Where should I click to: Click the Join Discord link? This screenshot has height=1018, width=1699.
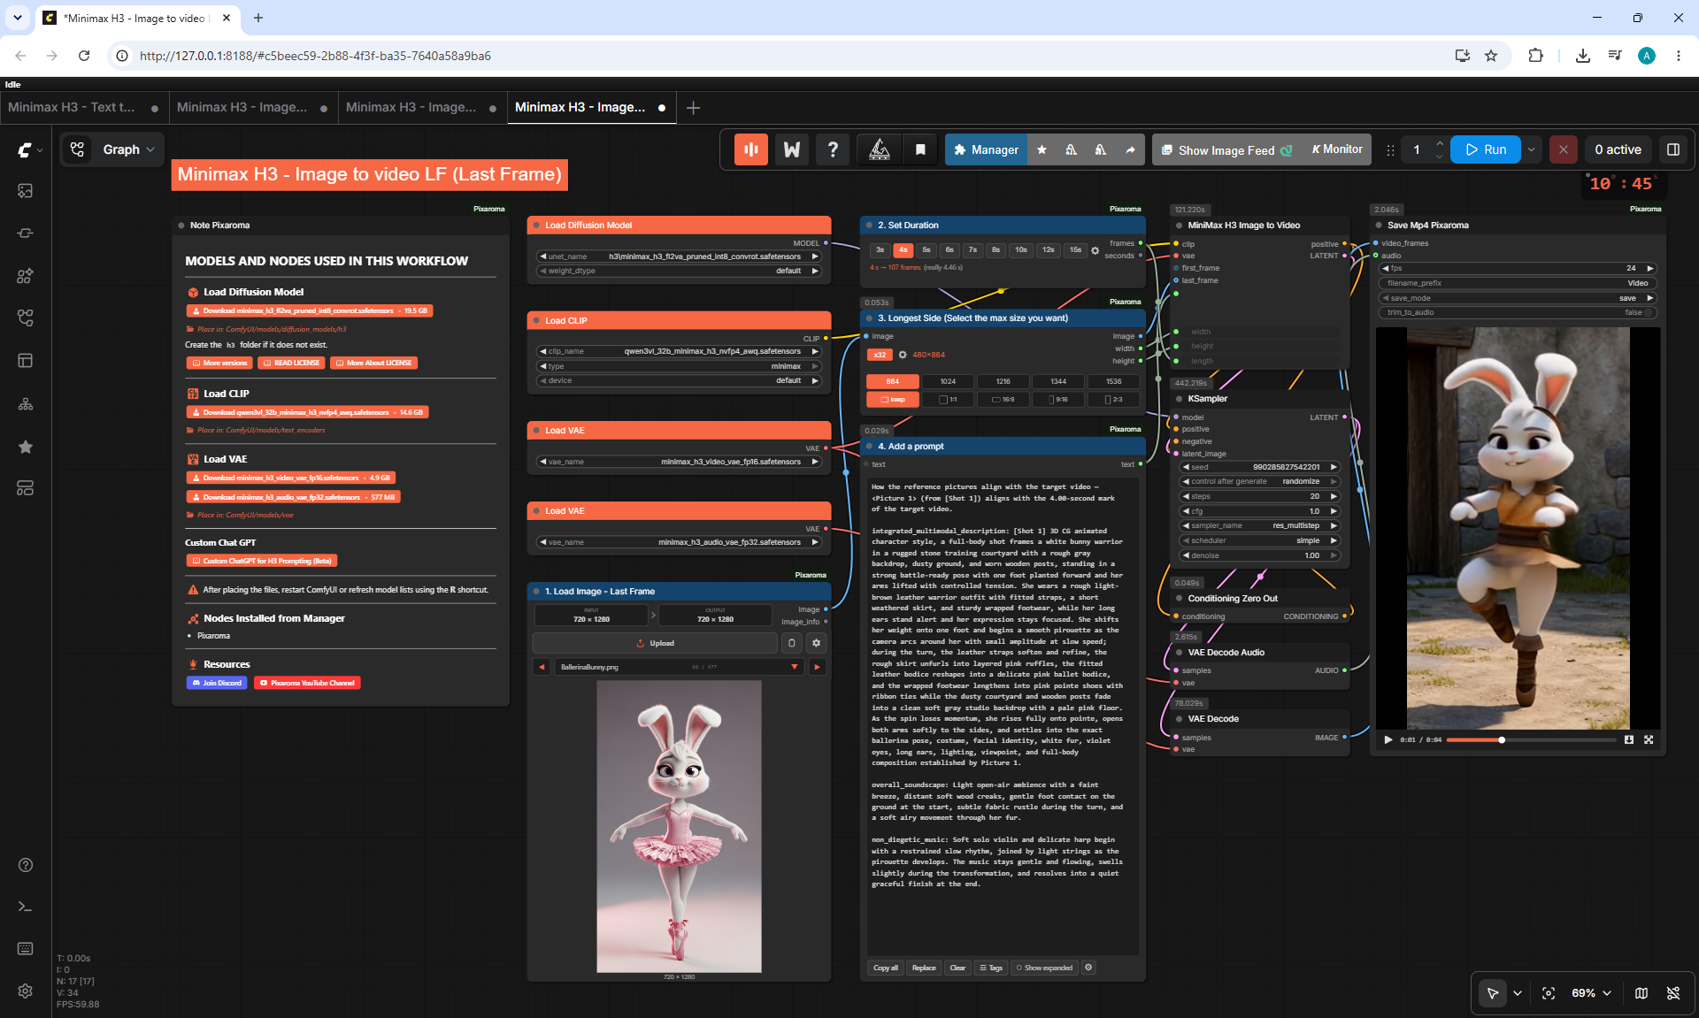coord(216,683)
